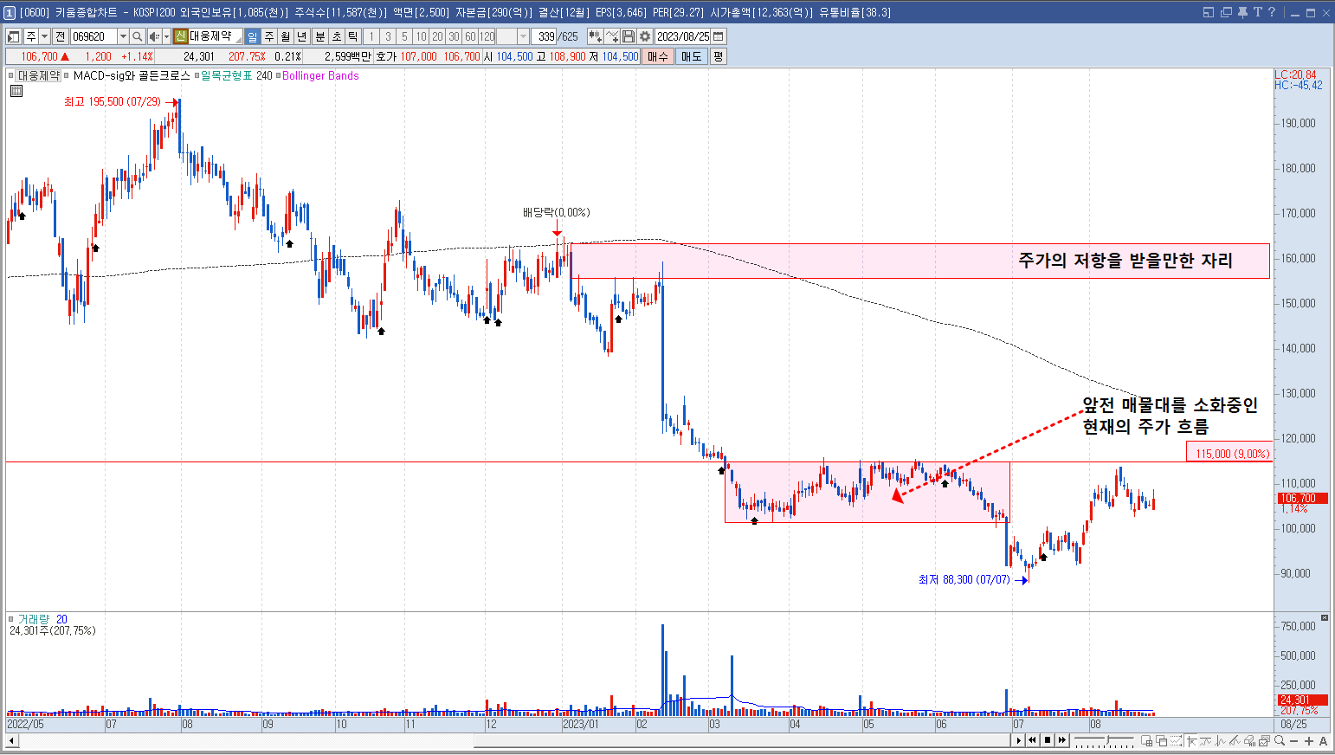Click the duplicate window icon in title bar

pyautogui.click(x=1226, y=12)
